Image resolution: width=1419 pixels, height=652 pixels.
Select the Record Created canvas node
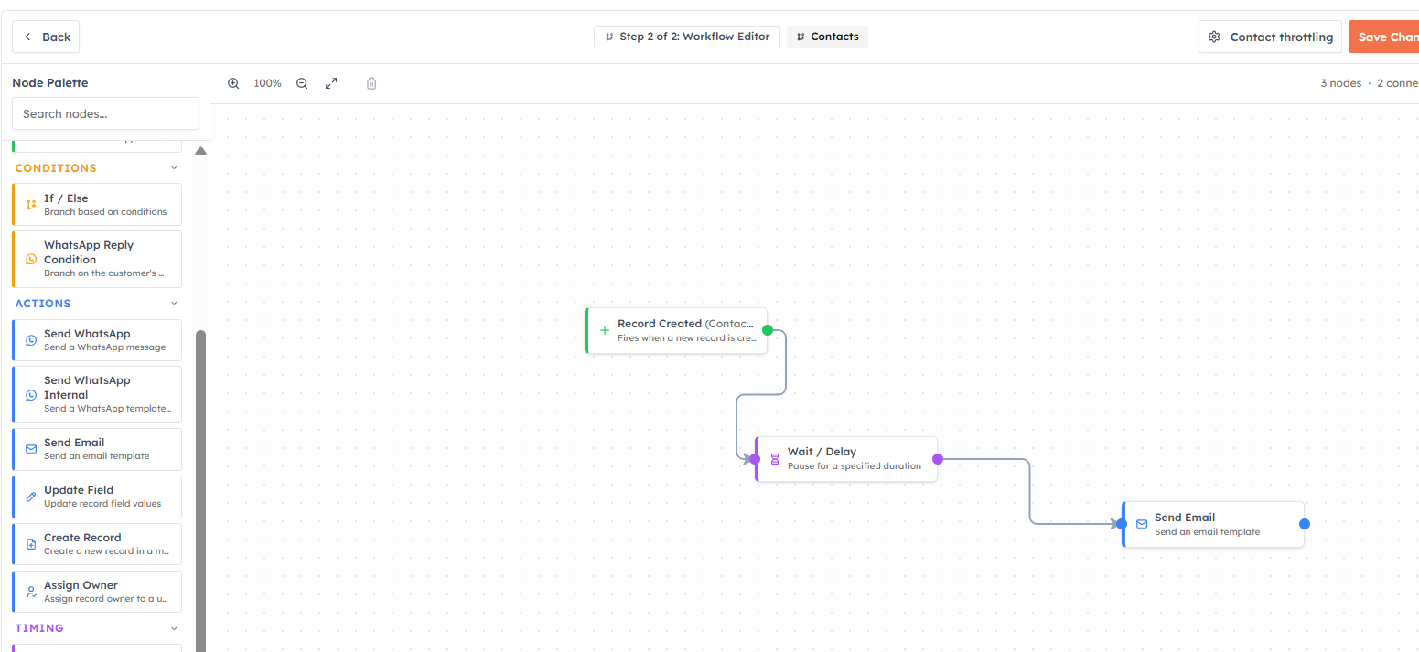click(676, 330)
